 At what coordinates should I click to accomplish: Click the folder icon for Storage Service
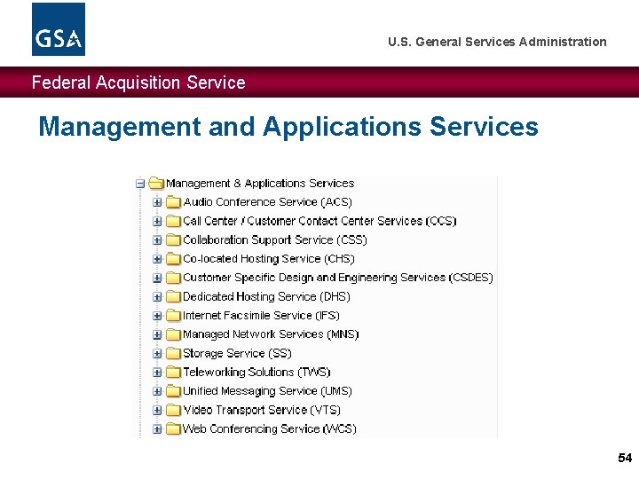[x=173, y=354]
